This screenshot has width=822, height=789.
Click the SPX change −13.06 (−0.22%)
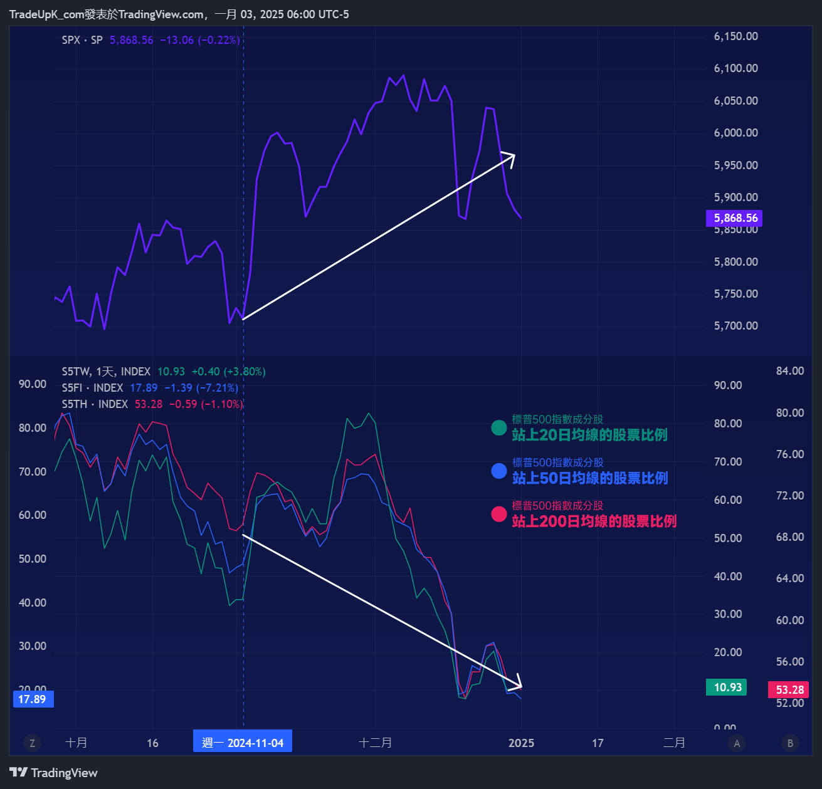pyautogui.click(x=200, y=40)
